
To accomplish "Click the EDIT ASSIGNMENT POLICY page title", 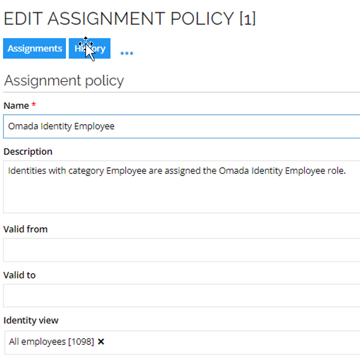I will click(x=130, y=18).
